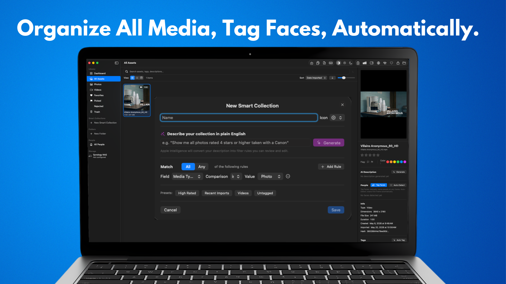This screenshot has width=506, height=284.
Task: Set the filled flag in the inspector
Action: pyautogui.click(x=372, y=162)
